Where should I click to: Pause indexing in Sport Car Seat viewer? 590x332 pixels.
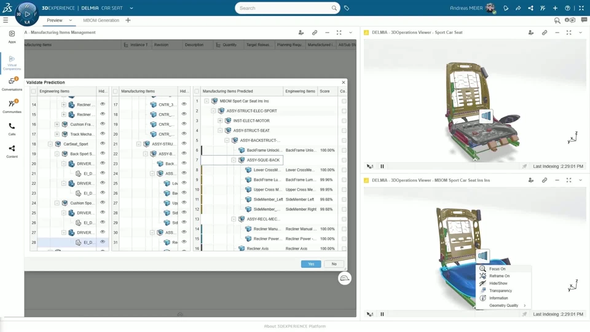(x=382, y=166)
